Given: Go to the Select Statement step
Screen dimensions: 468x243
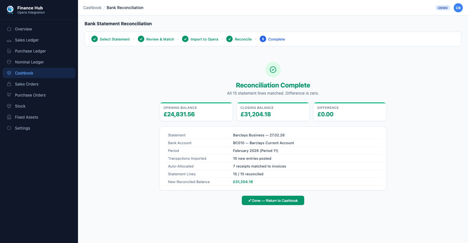Looking at the screenshot, I should [110, 39].
